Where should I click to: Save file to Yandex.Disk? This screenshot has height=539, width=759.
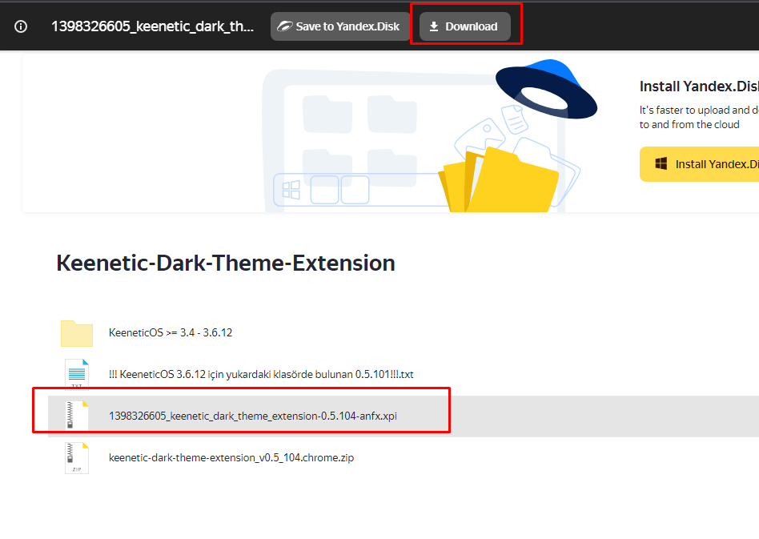click(x=339, y=26)
